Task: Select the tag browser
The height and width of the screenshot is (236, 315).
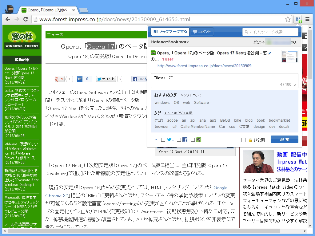Action: (162, 127)
